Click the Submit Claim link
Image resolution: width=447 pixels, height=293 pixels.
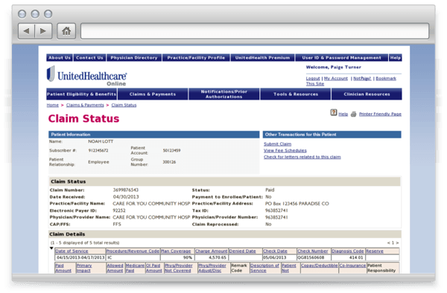(x=277, y=144)
